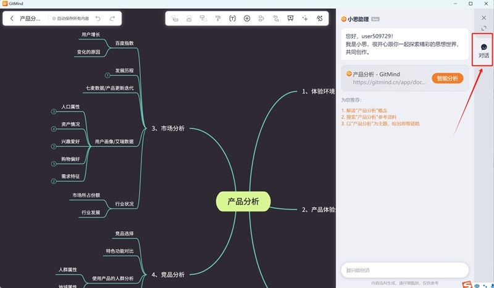494x288 pixels.
Task: Undo the last action arrow
Action: click(98, 19)
